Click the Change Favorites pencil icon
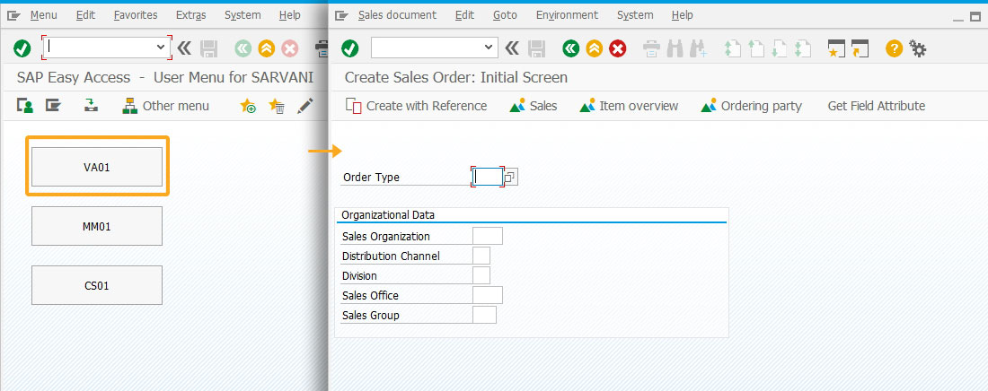This screenshot has height=391, width=988. coord(305,106)
